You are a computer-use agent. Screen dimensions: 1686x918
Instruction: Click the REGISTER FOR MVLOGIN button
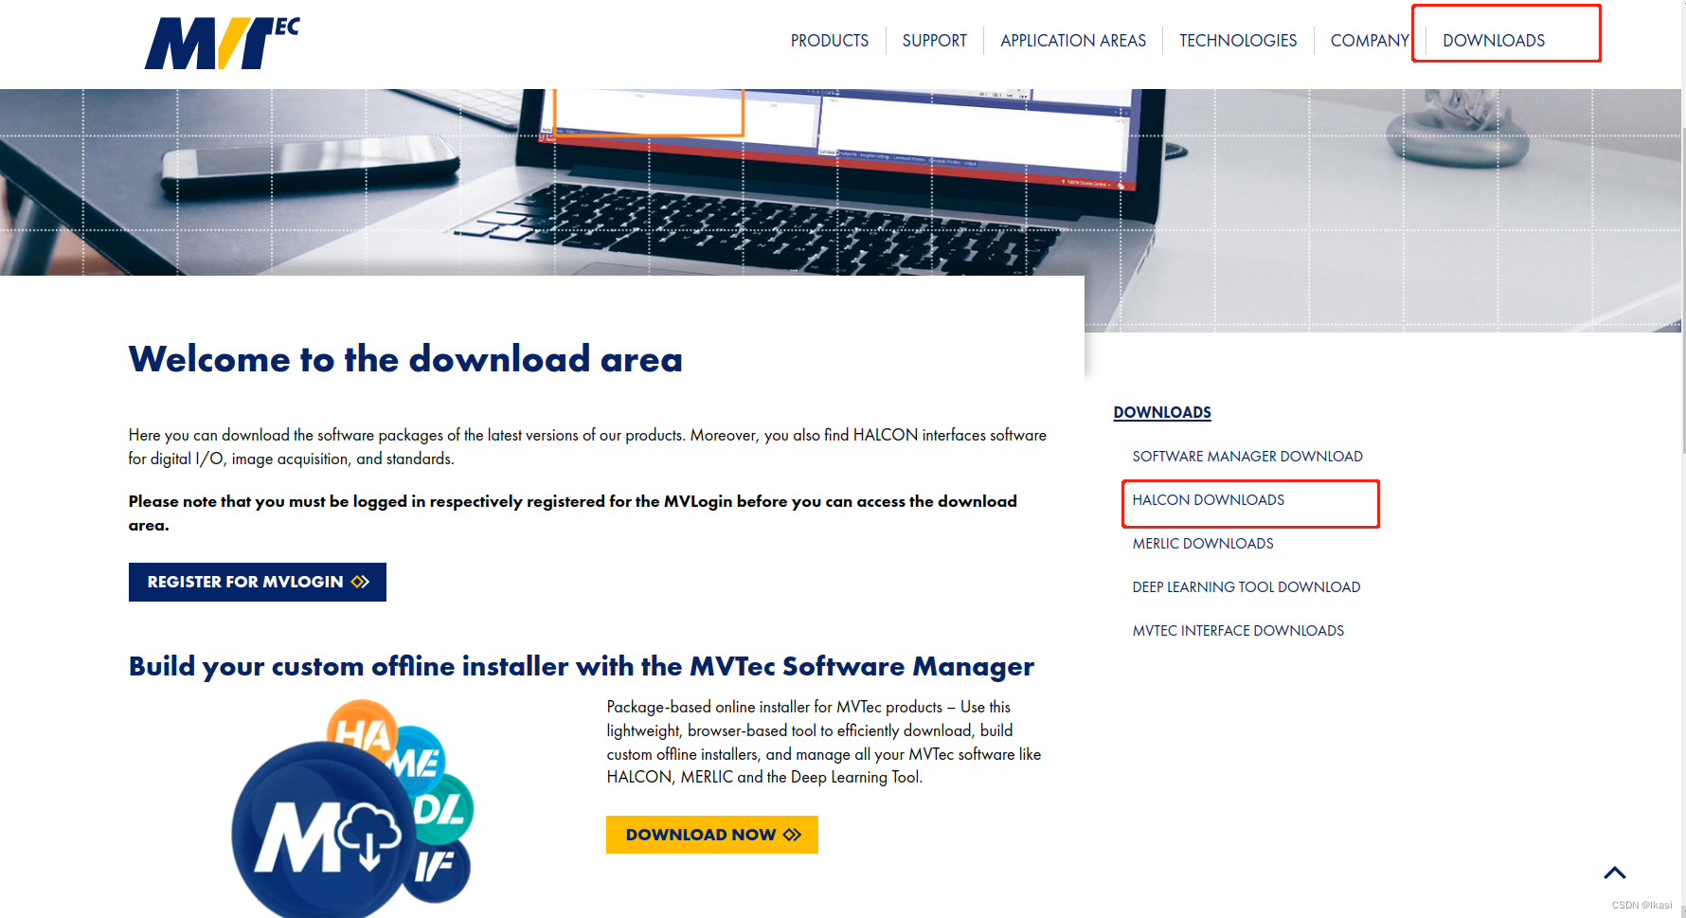(x=258, y=582)
